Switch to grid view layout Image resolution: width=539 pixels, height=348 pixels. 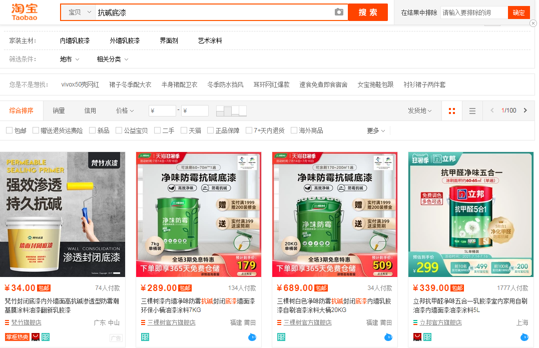[x=452, y=111]
